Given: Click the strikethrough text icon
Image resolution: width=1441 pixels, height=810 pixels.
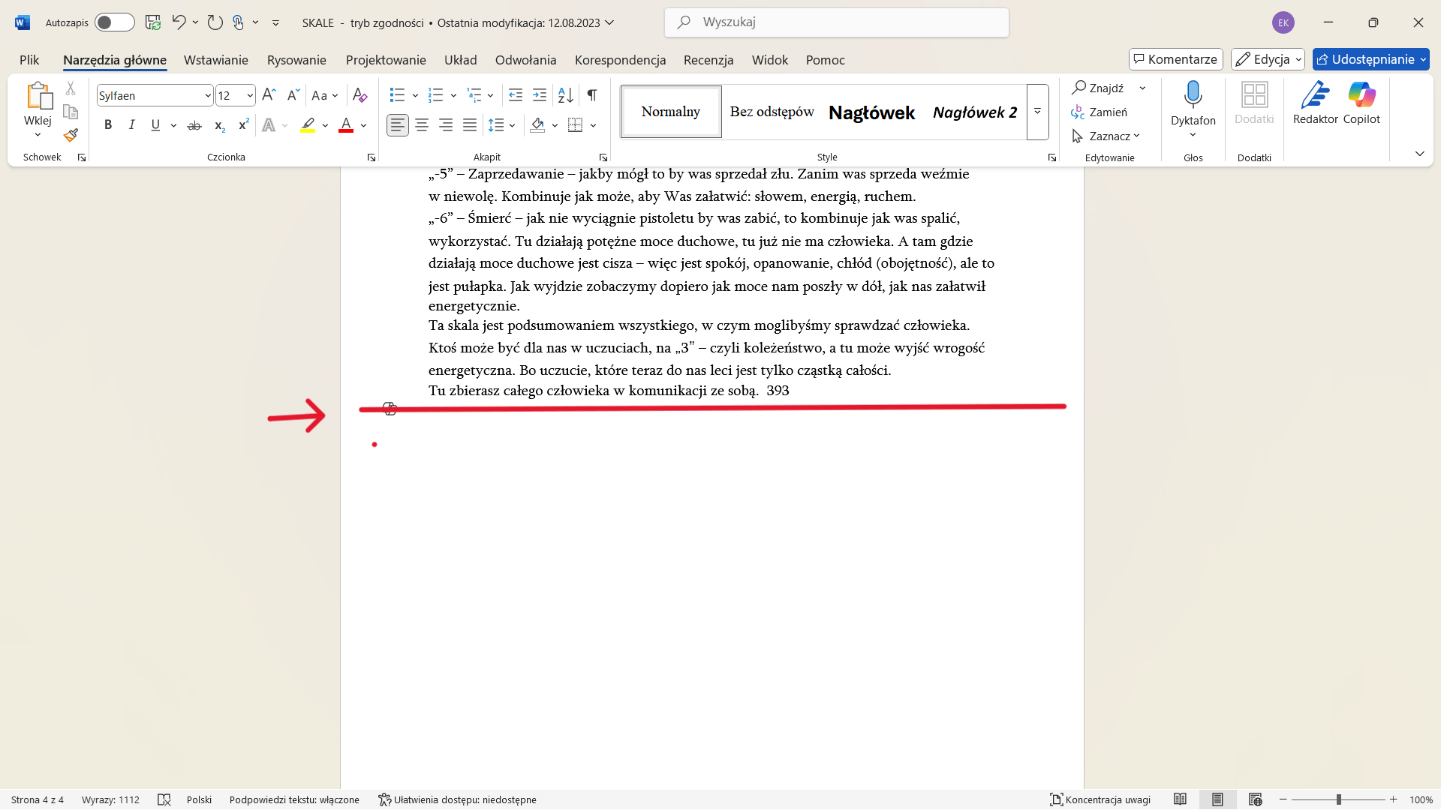Looking at the screenshot, I should click(194, 125).
